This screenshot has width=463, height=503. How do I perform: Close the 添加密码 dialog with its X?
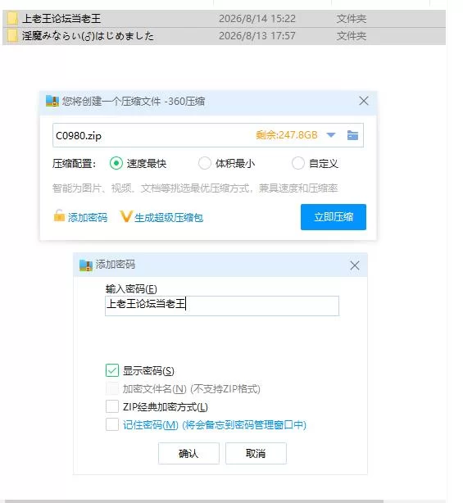pyautogui.click(x=355, y=265)
